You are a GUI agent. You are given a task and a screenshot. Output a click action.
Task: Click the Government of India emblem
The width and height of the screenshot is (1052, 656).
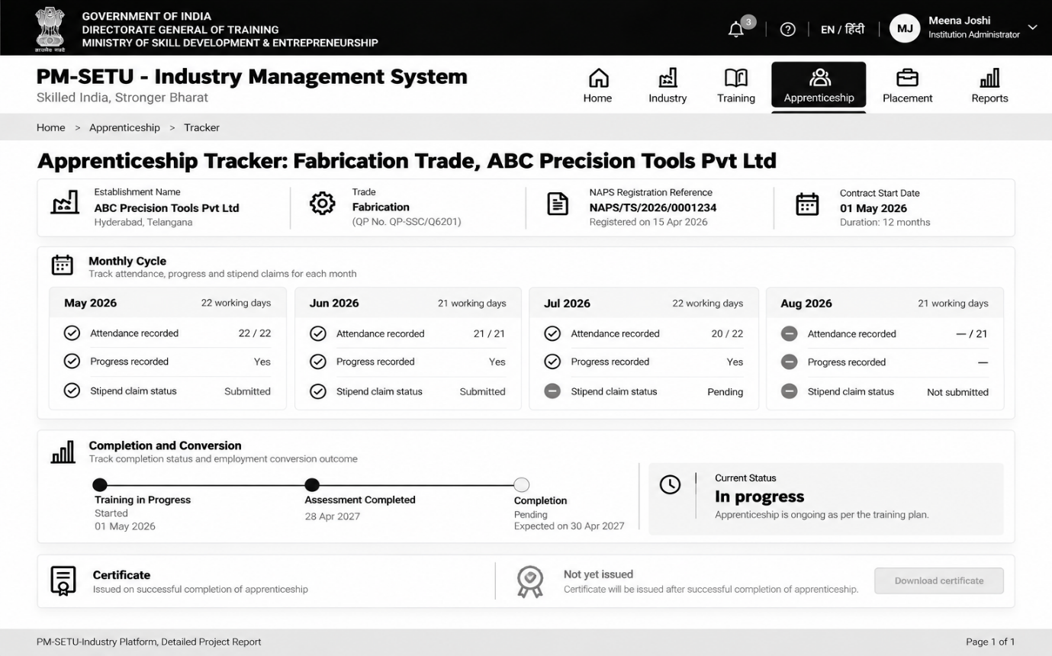(x=50, y=28)
